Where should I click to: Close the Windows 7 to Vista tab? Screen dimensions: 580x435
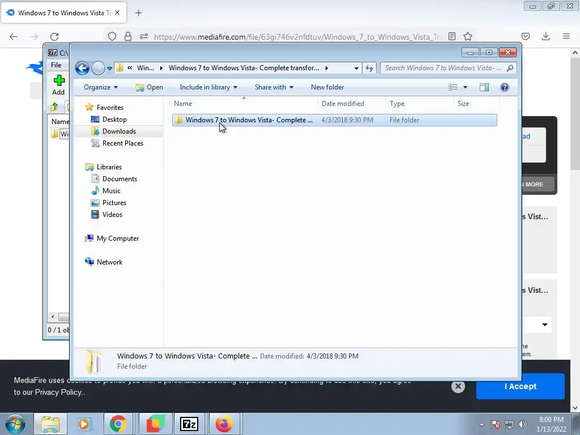pos(117,12)
